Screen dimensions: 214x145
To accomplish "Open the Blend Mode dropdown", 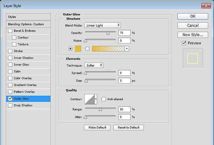I will [102, 25].
